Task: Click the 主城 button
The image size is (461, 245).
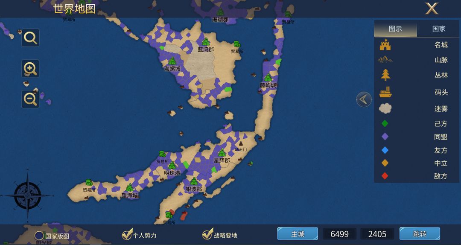Action: pos(298,234)
